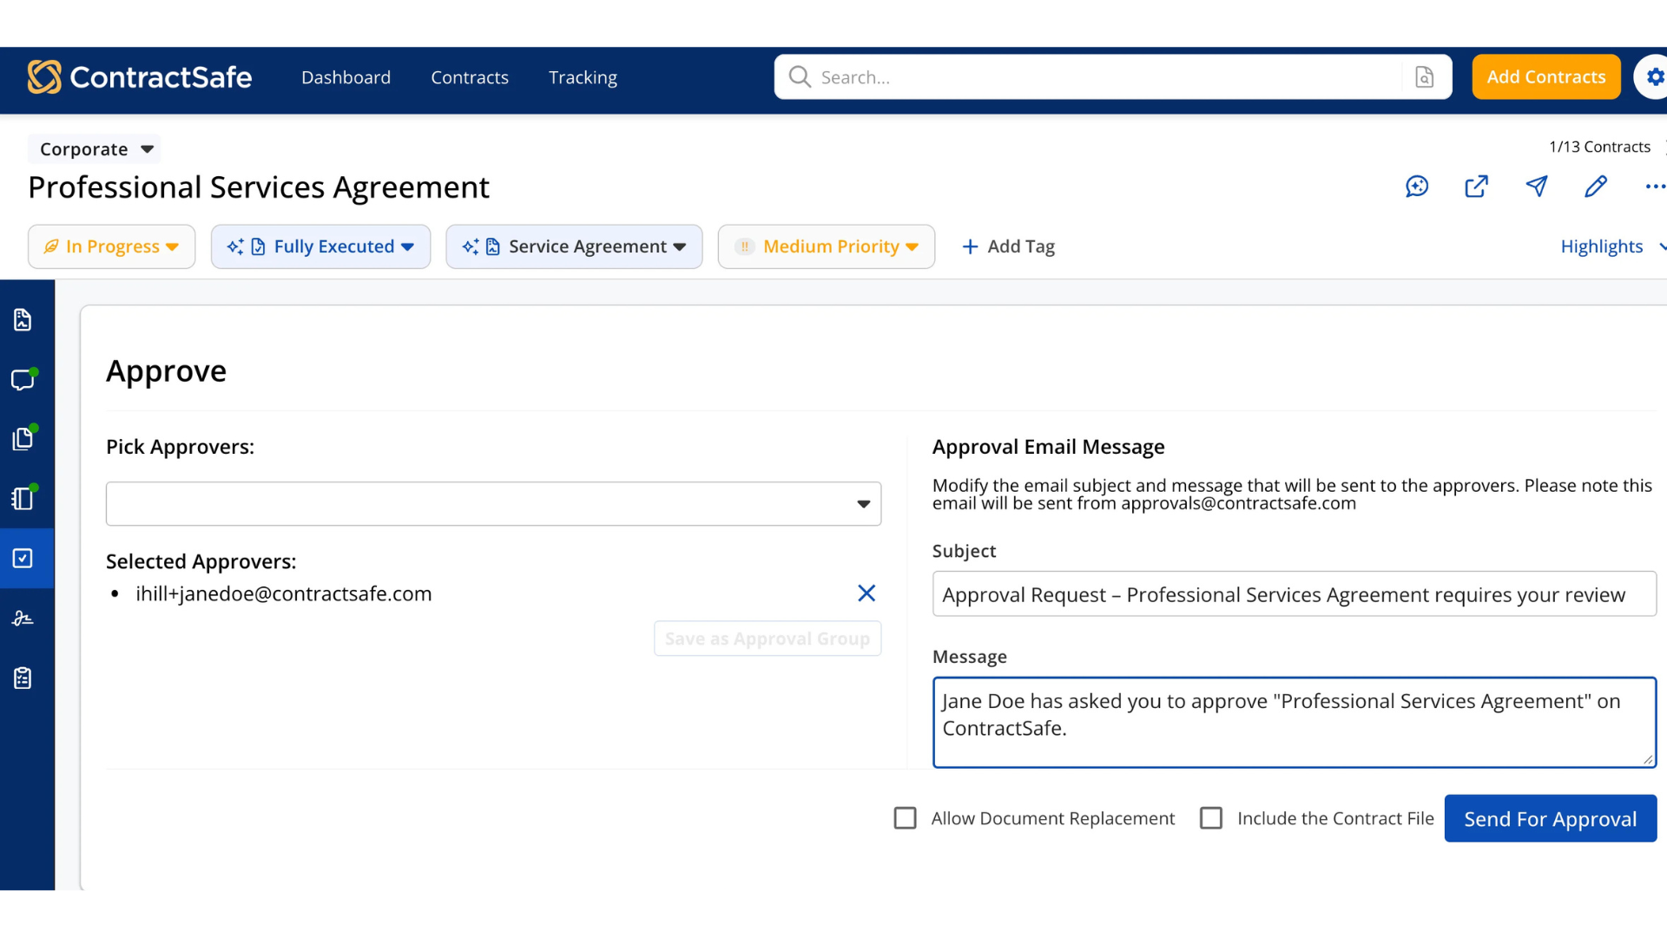Open the Fully Executed dropdown
Screen dimensions: 1667x937
[320, 246]
